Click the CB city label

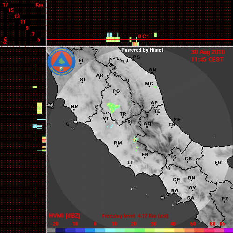click(188, 159)
